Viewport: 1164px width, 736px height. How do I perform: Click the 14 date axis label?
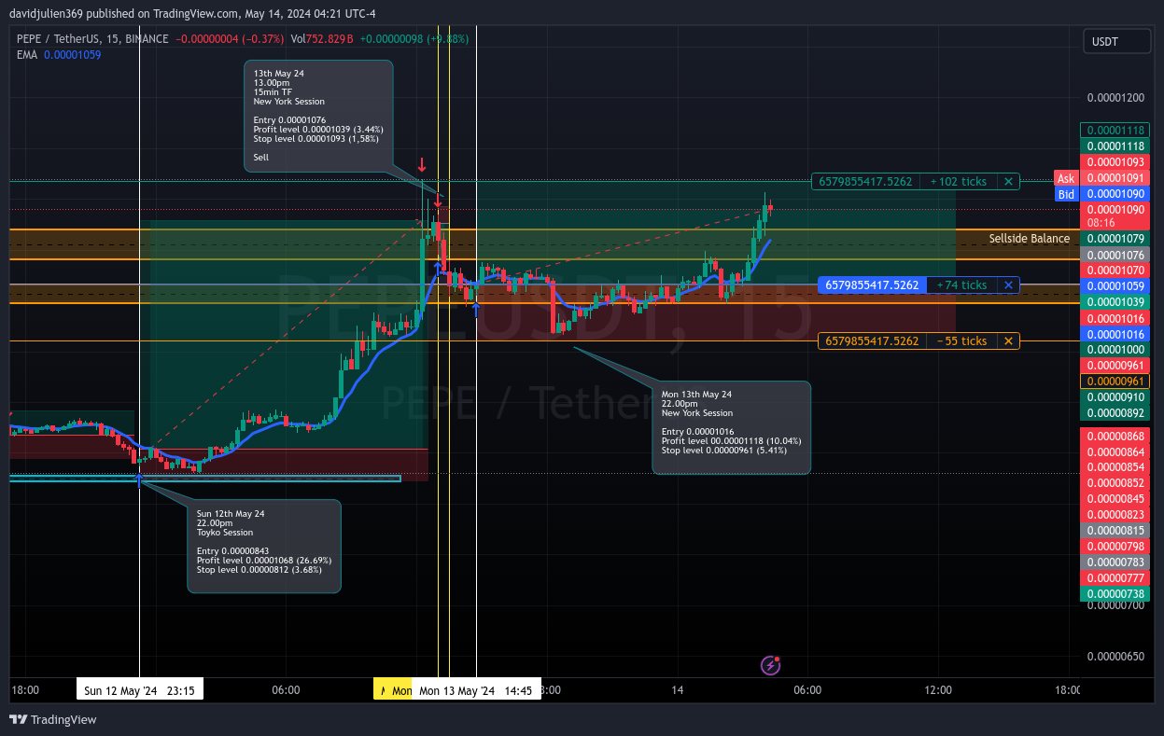(x=677, y=690)
